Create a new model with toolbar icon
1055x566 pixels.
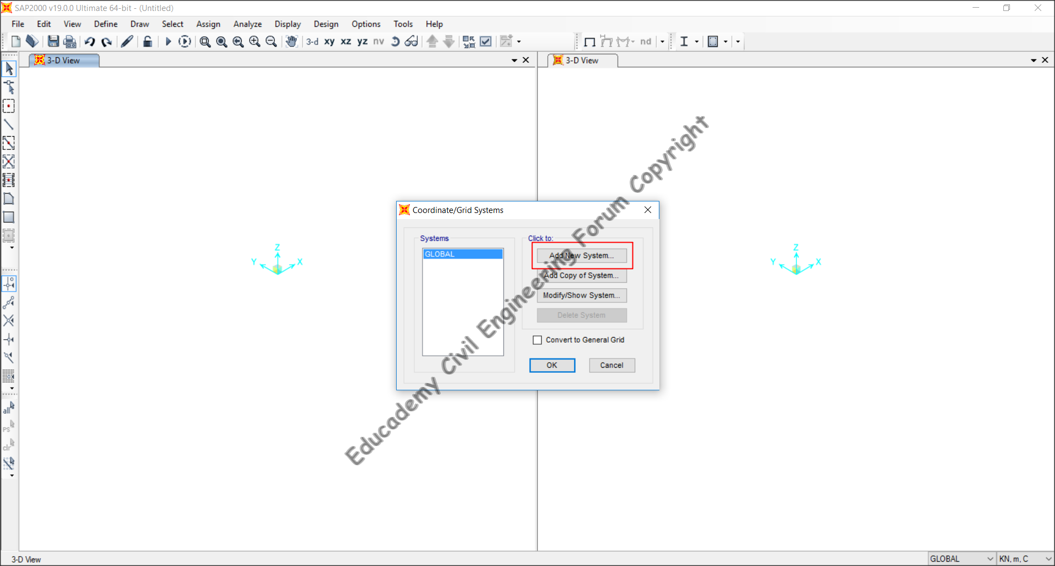pos(16,41)
